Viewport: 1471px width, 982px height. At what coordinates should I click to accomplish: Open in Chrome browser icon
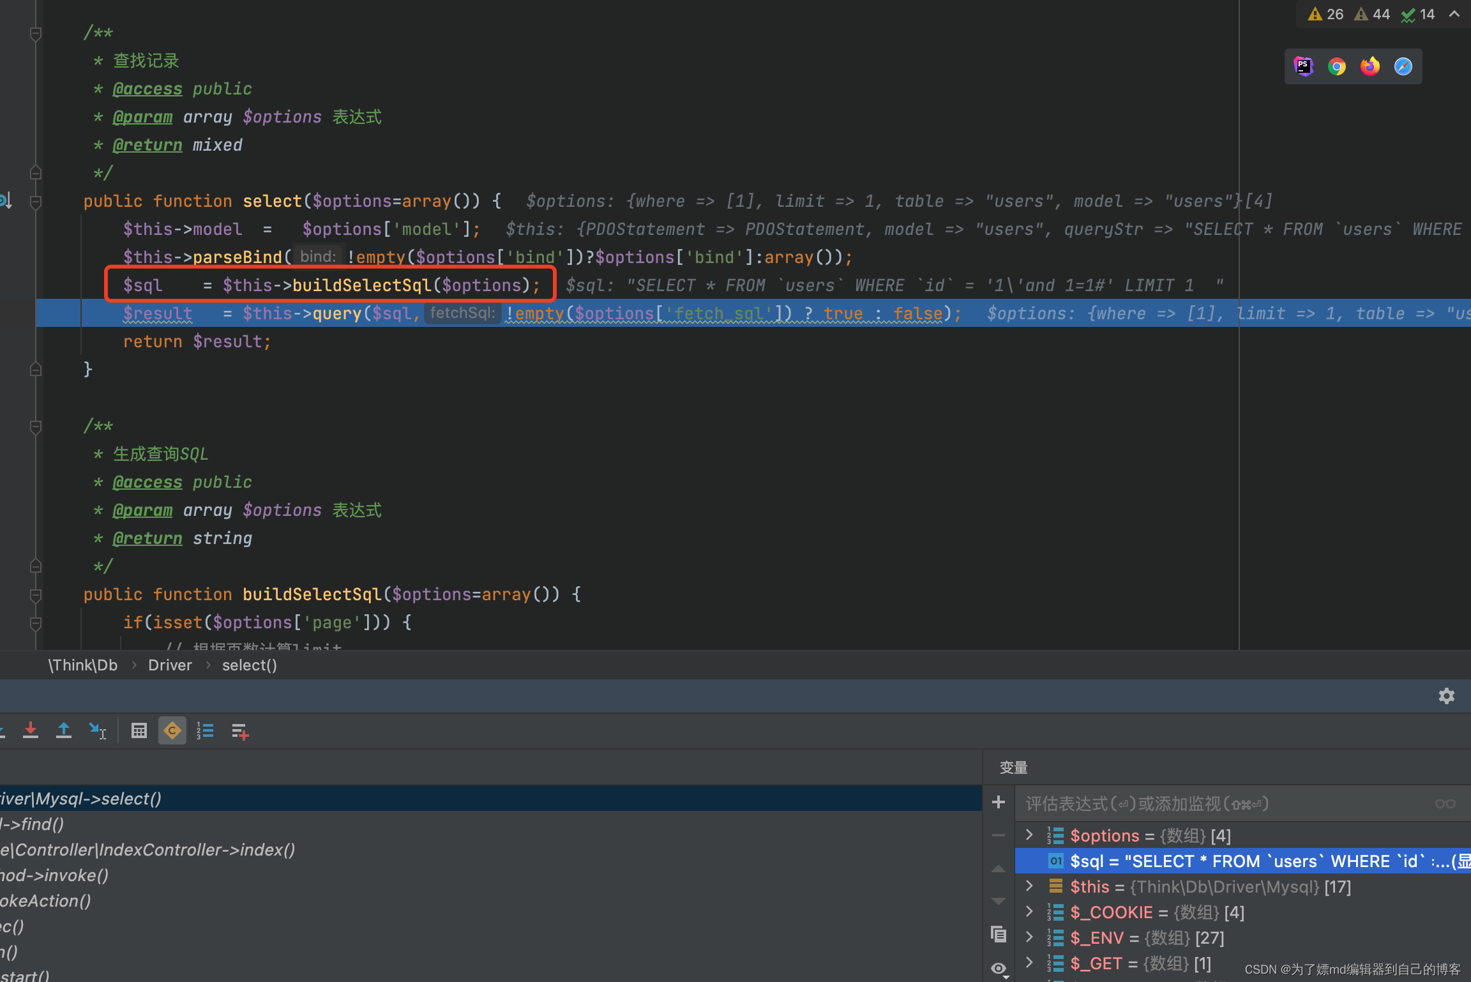1336,66
